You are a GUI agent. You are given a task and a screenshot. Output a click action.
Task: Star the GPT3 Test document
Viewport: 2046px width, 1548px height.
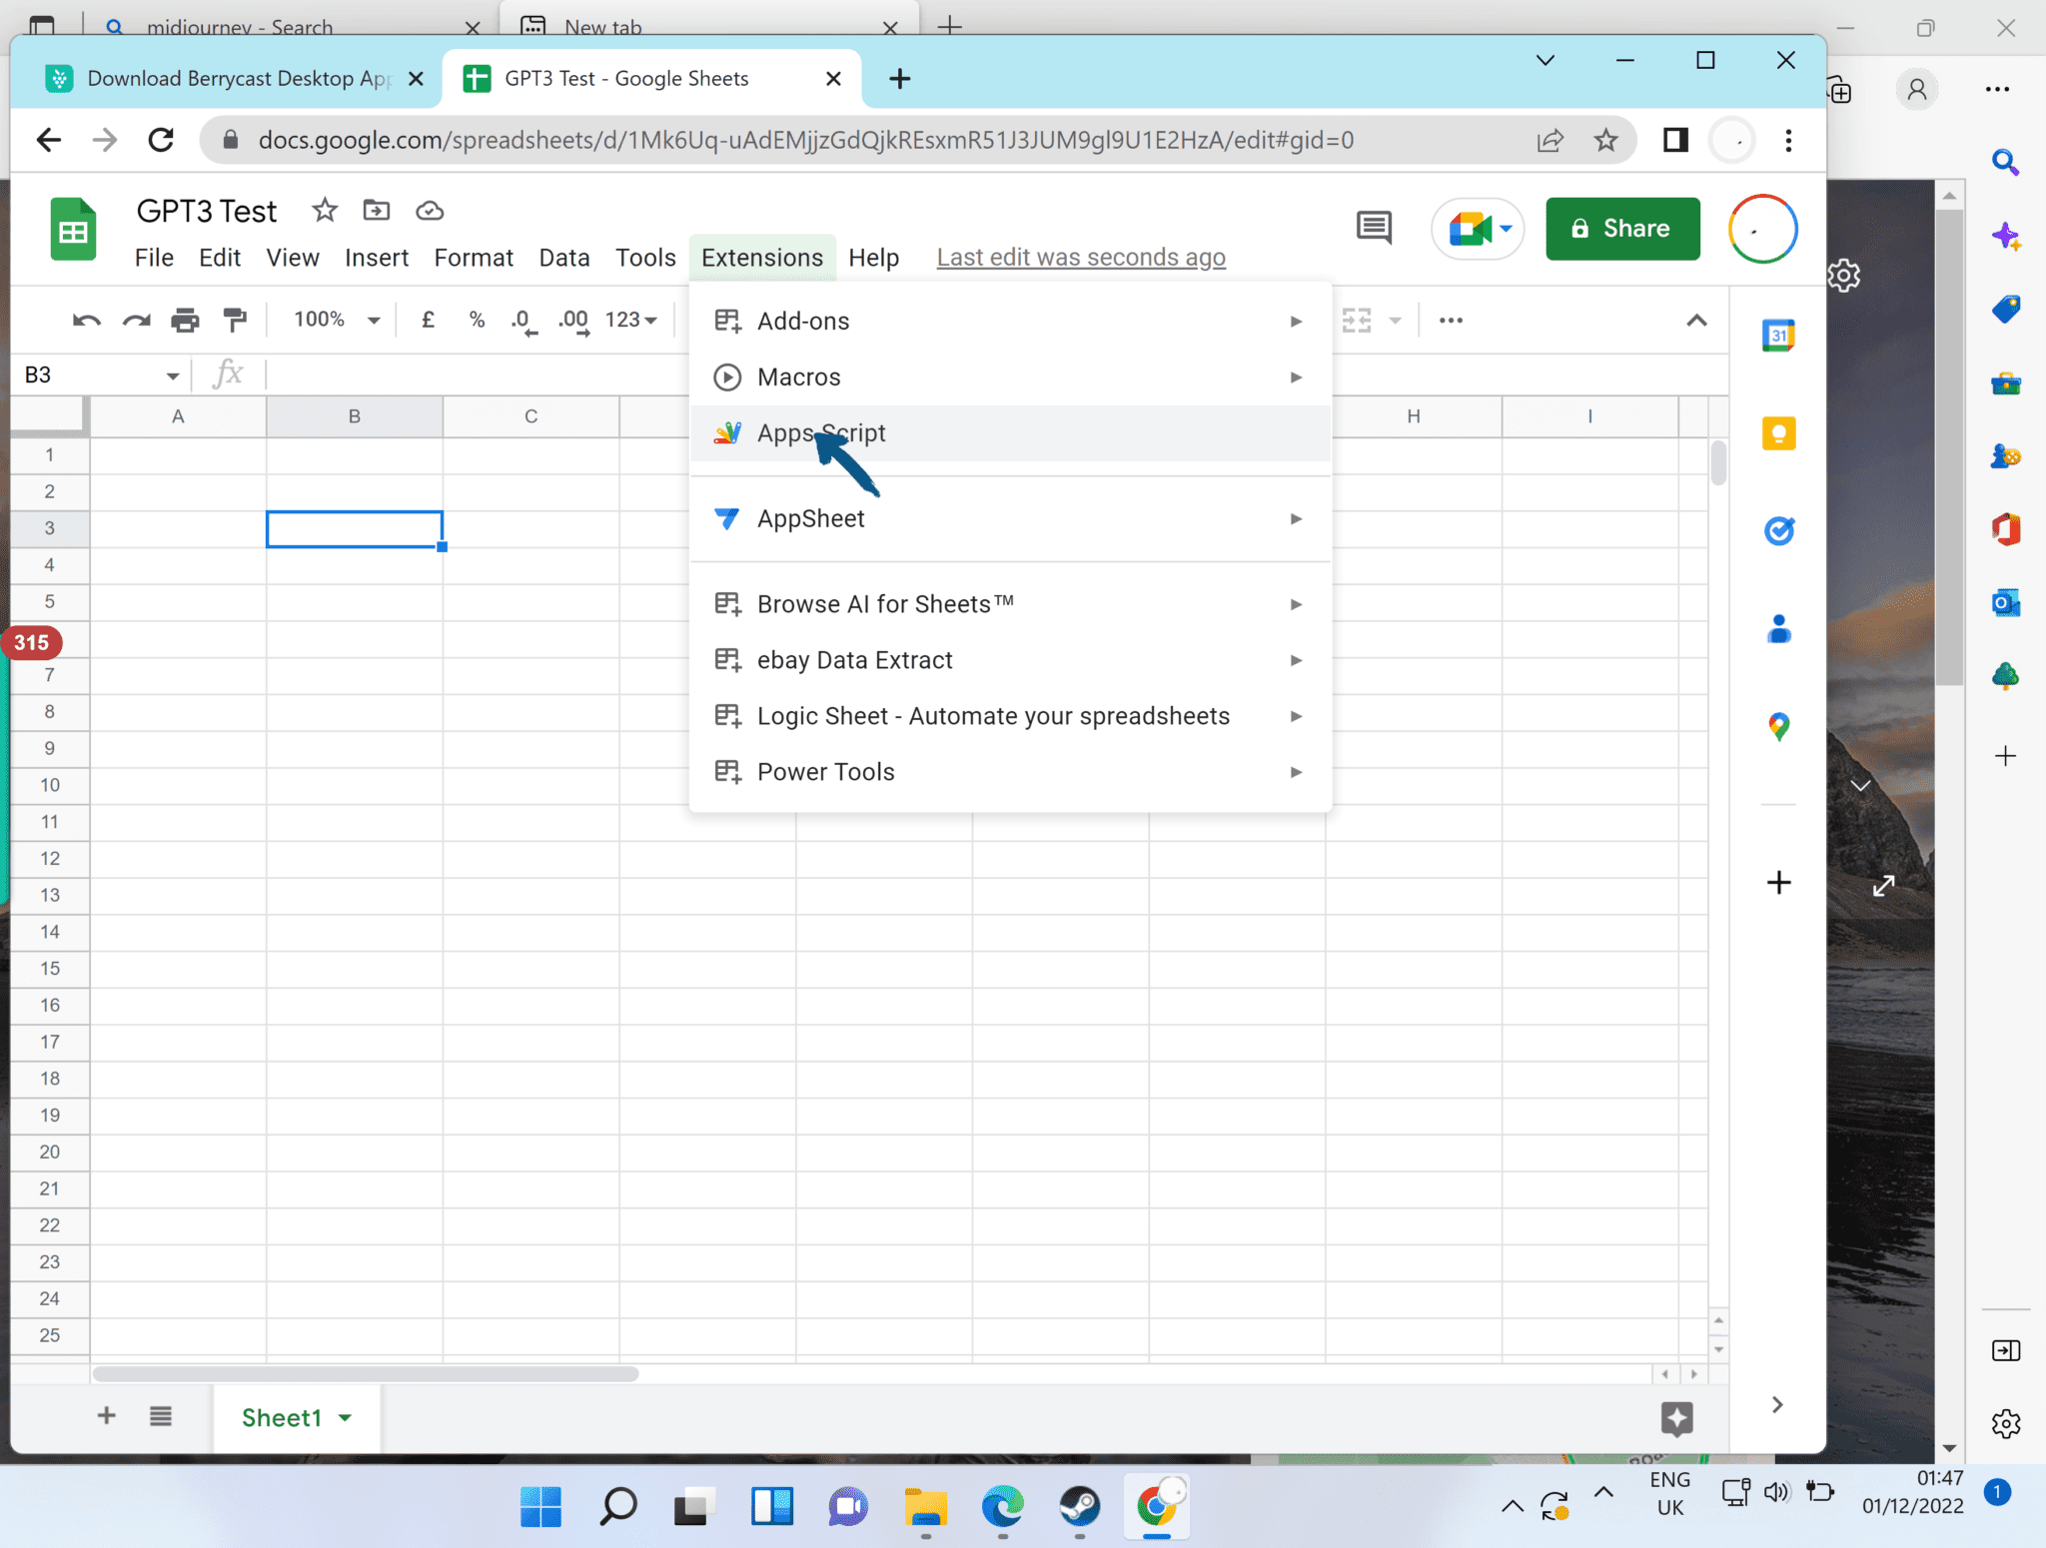(325, 210)
